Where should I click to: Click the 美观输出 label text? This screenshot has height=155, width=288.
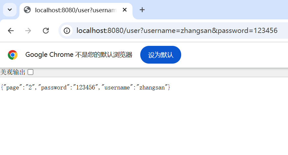click(x=13, y=72)
